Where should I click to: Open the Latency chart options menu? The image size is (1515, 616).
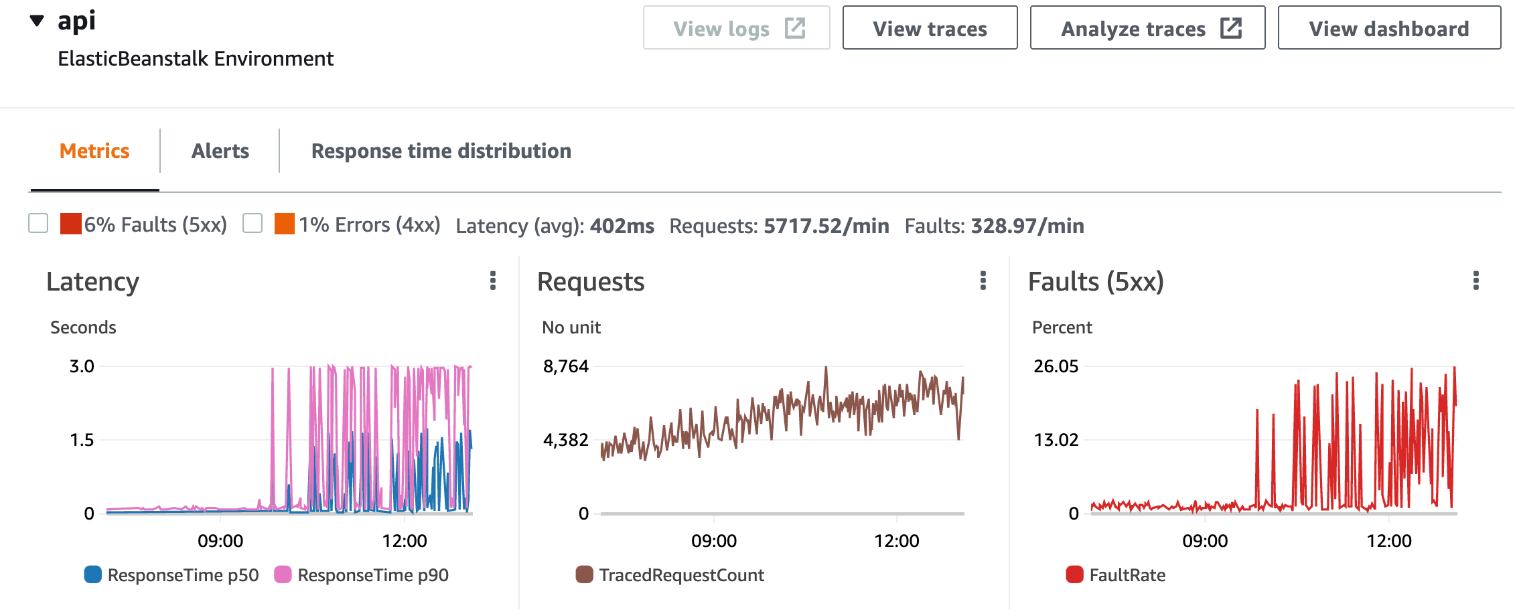[x=492, y=282]
